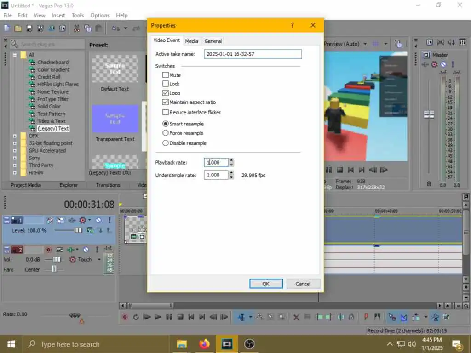Click the Open folder toolbar icon
Viewport: 471px width, 353px height.
coord(18,28)
